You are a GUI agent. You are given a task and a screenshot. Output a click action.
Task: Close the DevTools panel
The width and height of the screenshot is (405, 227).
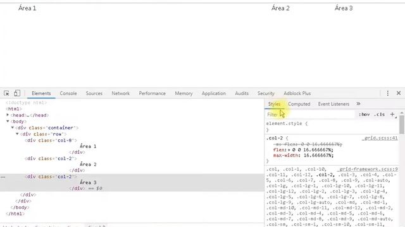coord(399,93)
